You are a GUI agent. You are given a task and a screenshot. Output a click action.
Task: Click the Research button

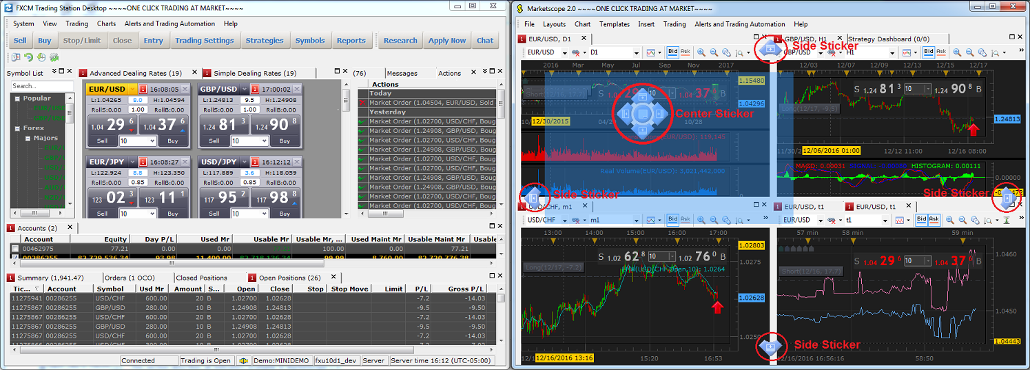[x=400, y=41]
